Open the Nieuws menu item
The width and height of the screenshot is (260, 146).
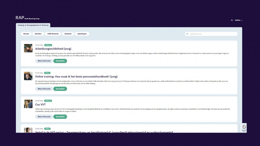click(26, 34)
